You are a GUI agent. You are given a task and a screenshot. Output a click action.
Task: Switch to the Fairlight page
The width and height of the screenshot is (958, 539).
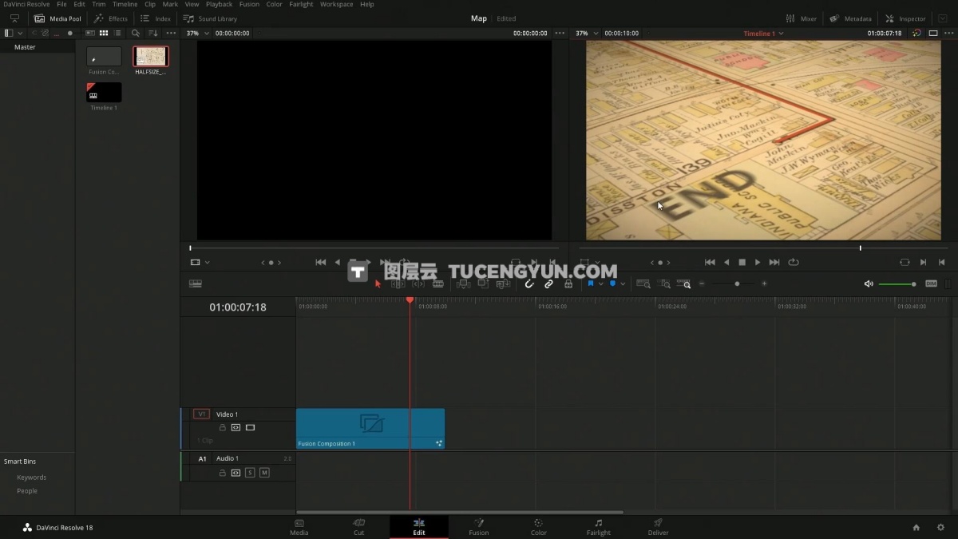(598, 527)
